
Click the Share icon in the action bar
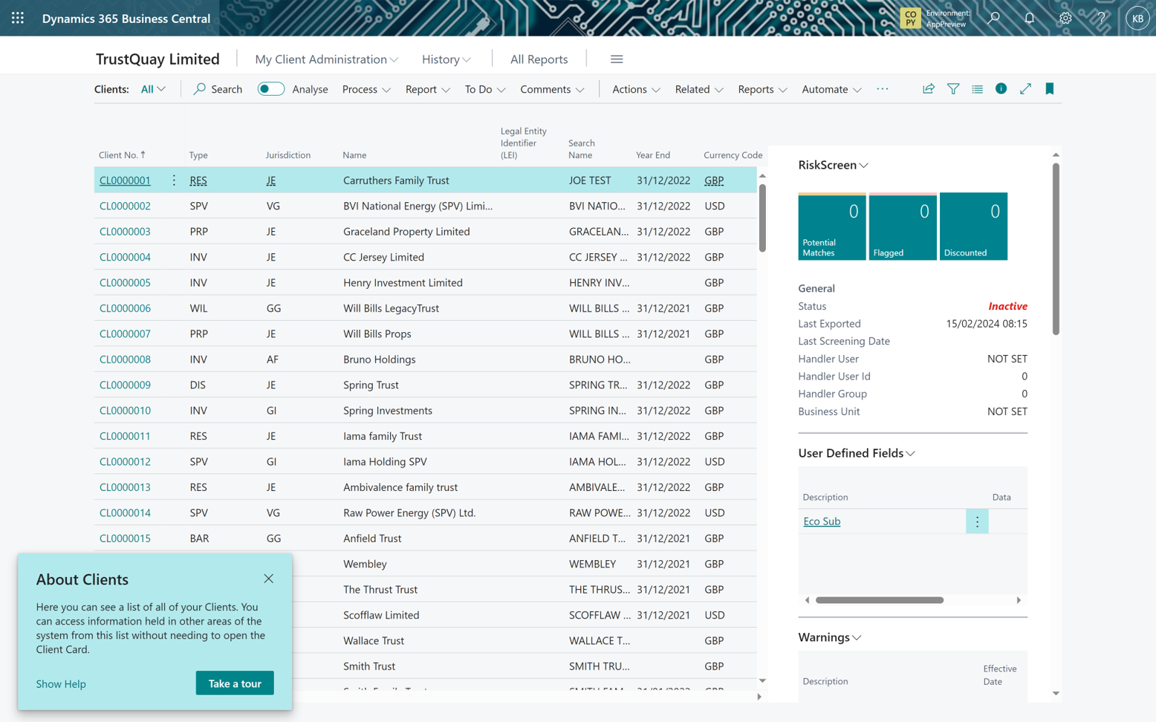click(928, 88)
